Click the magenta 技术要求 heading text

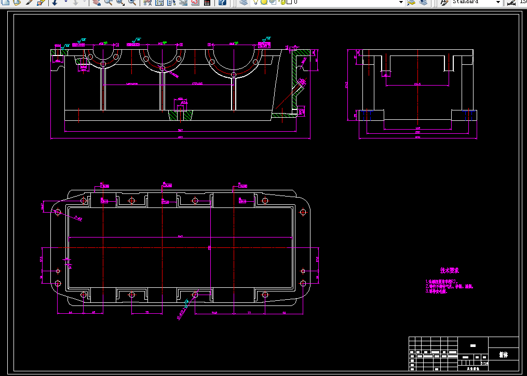tap(449, 270)
